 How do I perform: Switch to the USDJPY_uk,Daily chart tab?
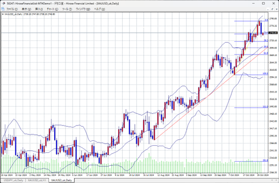coord(13,181)
